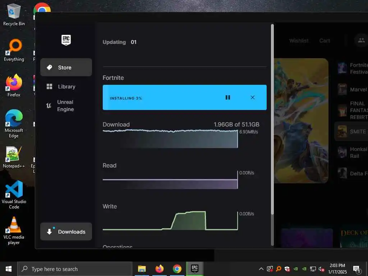Click the Read speed graph
This screenshot has width=368, height=276.
170,180
